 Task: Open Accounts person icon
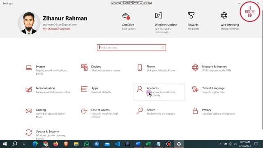pyautogui.click(x=140, y=89)
